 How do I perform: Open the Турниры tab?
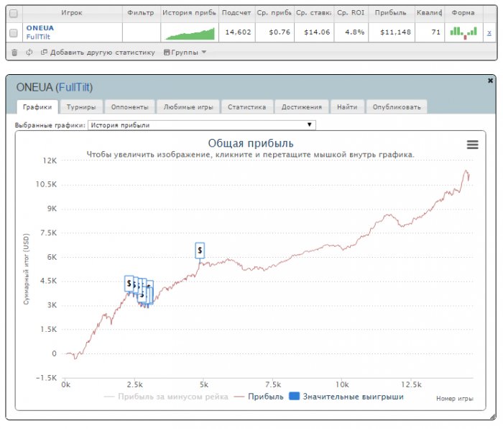click(x=81, y=107)
